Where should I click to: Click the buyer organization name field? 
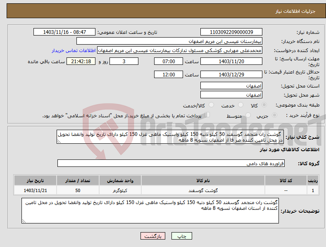point(169,41)
